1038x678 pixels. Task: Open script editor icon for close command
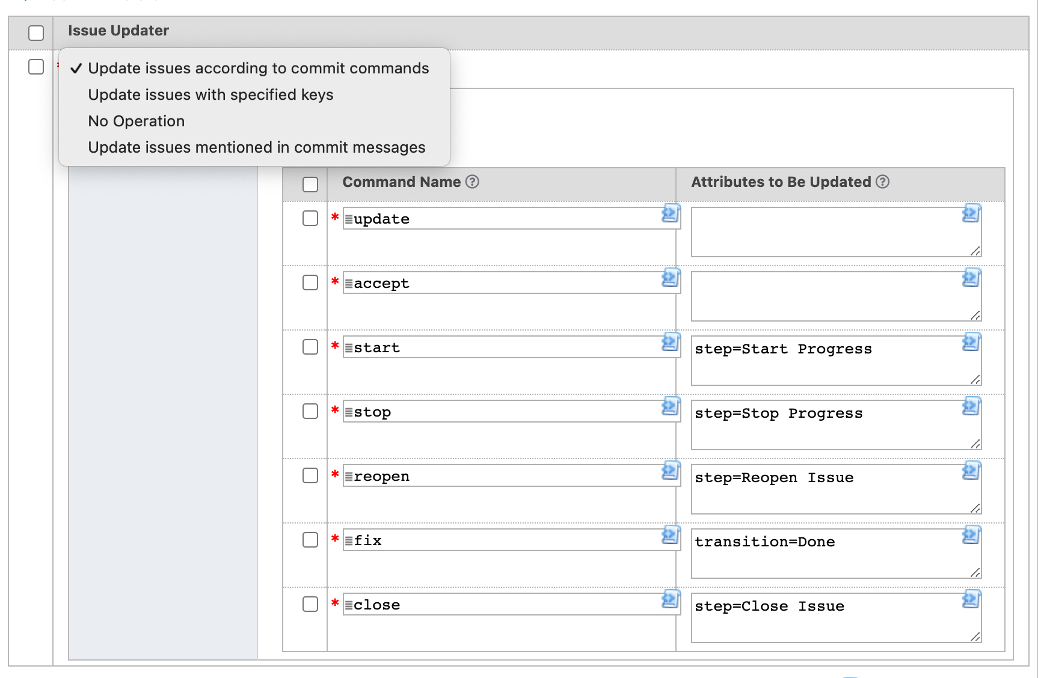click(671, 599)
